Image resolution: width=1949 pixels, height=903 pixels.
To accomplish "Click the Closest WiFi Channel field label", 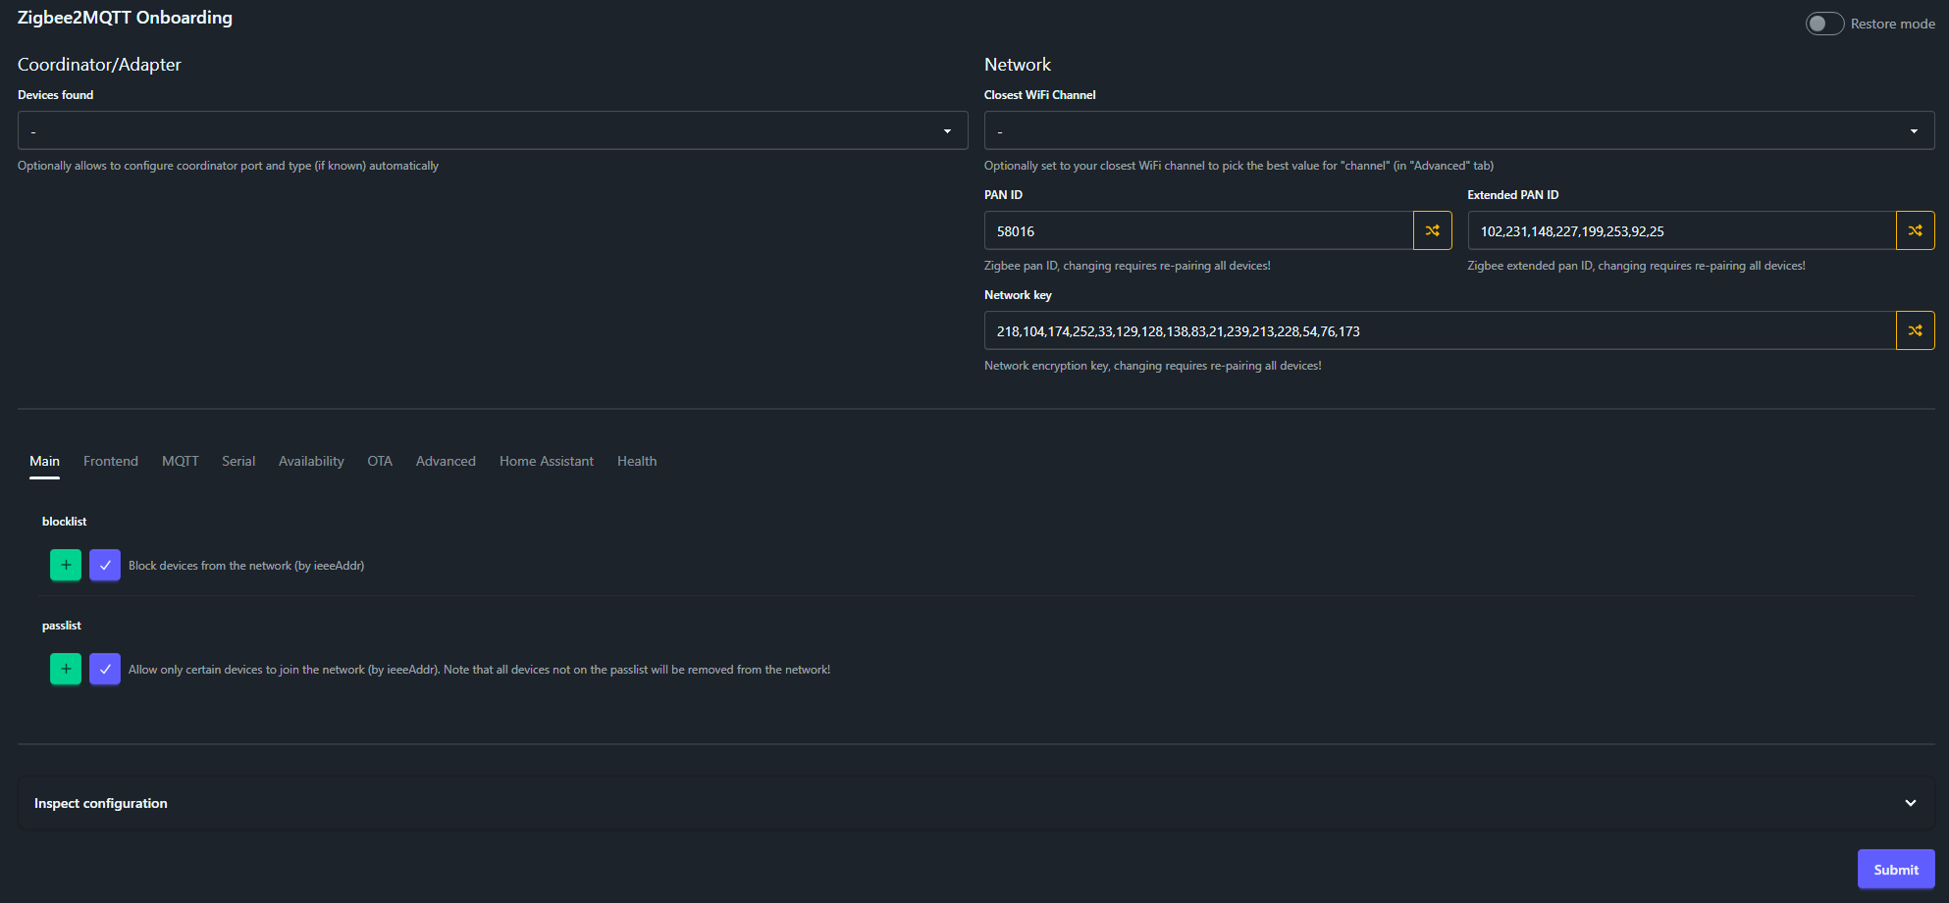I will coord(1040,95).
